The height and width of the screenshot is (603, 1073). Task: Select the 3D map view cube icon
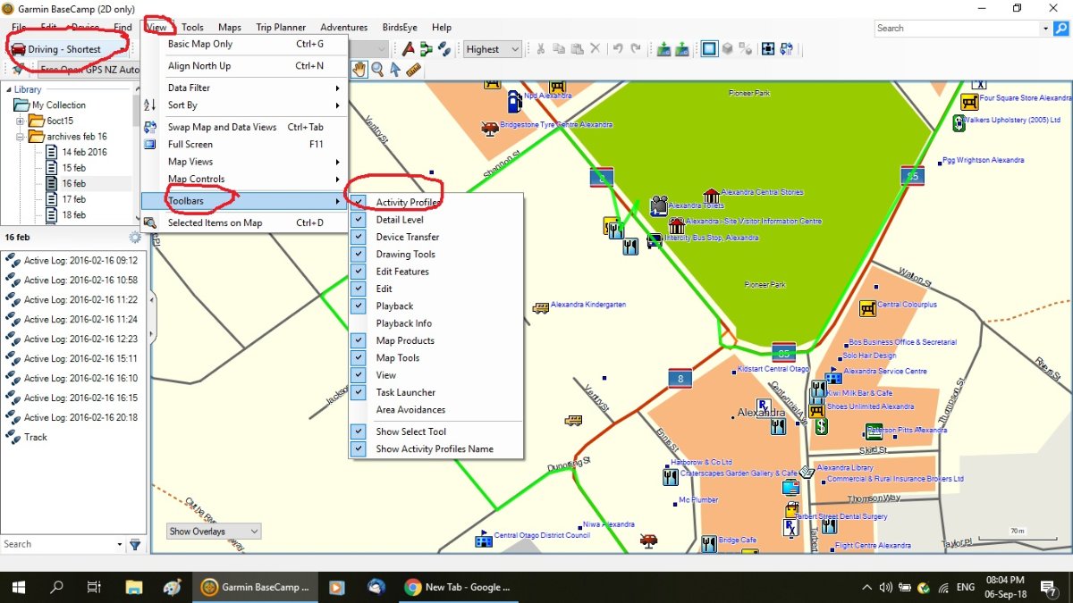[728, 49]
